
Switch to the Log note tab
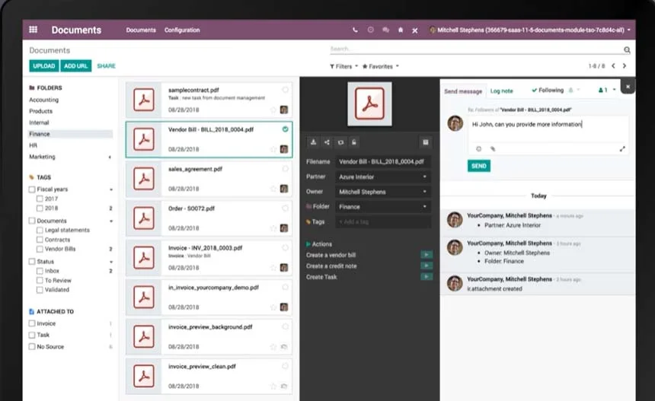501,91
